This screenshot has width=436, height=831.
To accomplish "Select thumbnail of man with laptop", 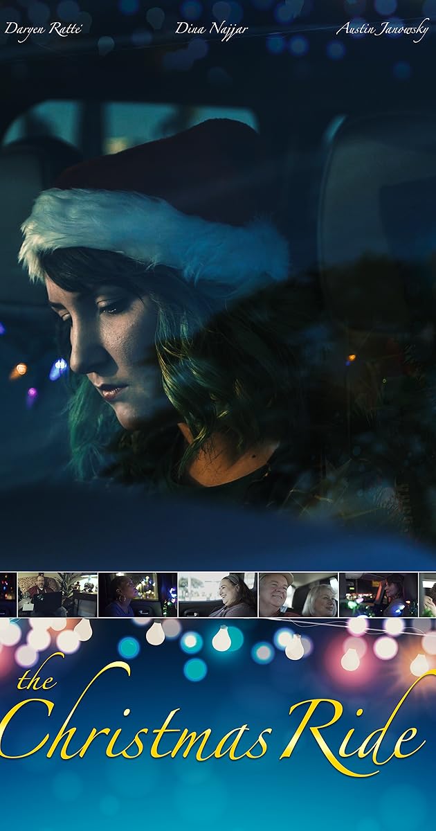I will click(x=57, y=594).
